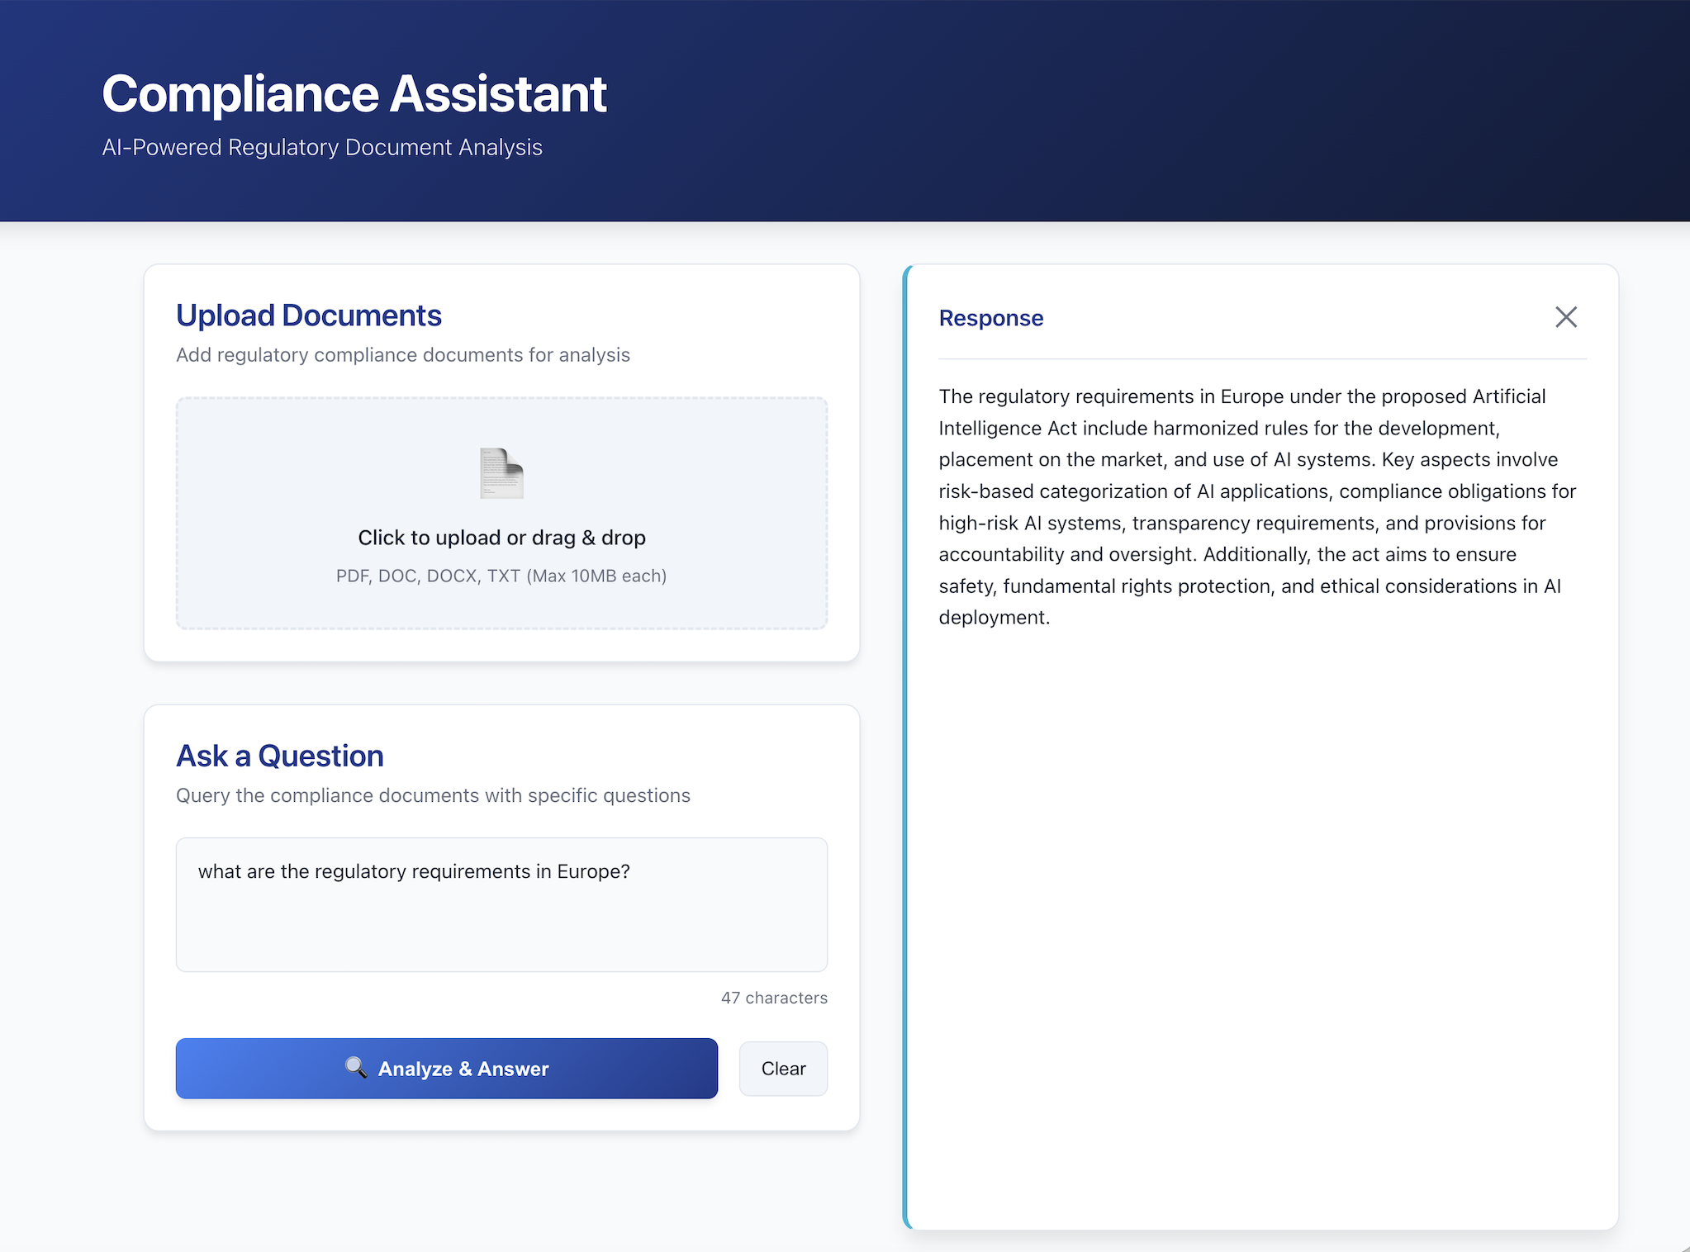Click the divider under the Response heading
The image size is (1690, 1252).
pos(1261,359)
